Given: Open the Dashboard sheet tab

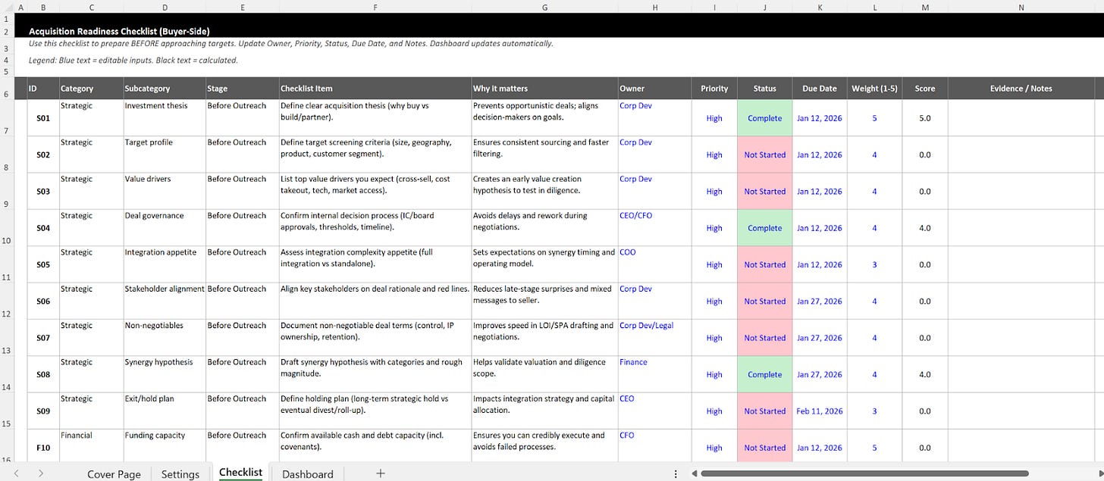Looking at the screenshot, I should (x=307, y=474).
